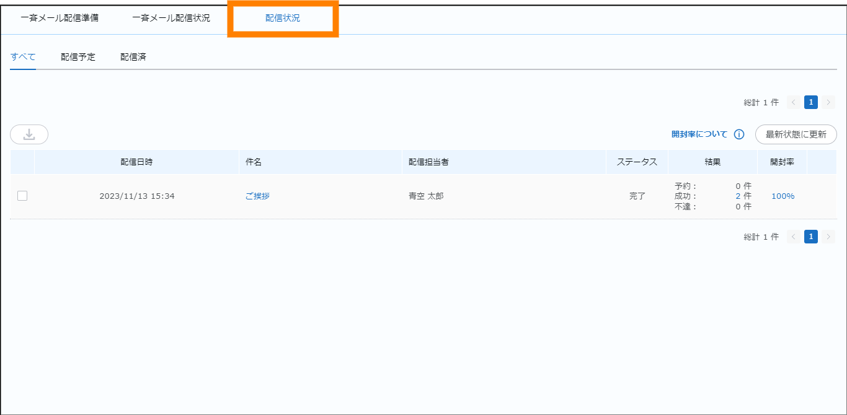847x415 pixels.
Task: Click bottom pagination next arrow
Action: pyautogui.click(x=828, y=237)
